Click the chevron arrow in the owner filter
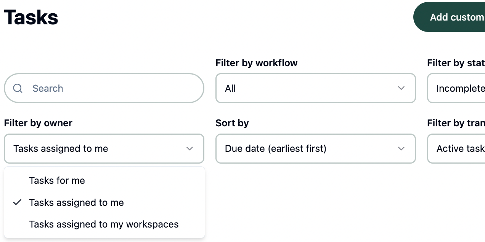This screenshot has height=242, width=485. coord(190,148)
